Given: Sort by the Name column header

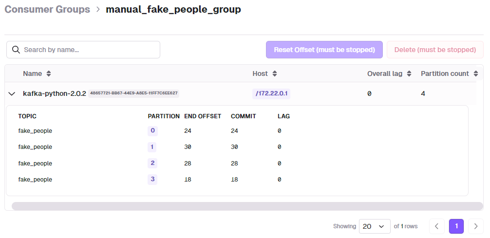Looking at the screenshot, I should [x=37, y=73].
